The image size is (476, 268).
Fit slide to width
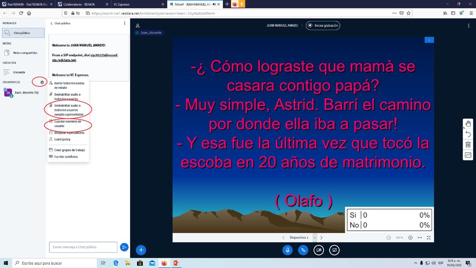[420, 238]
